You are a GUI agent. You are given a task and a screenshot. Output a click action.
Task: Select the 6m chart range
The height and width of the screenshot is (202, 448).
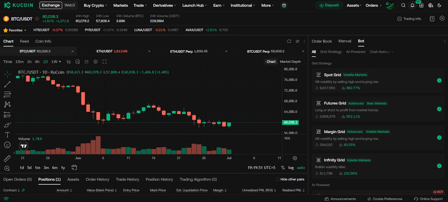(55, 168)
